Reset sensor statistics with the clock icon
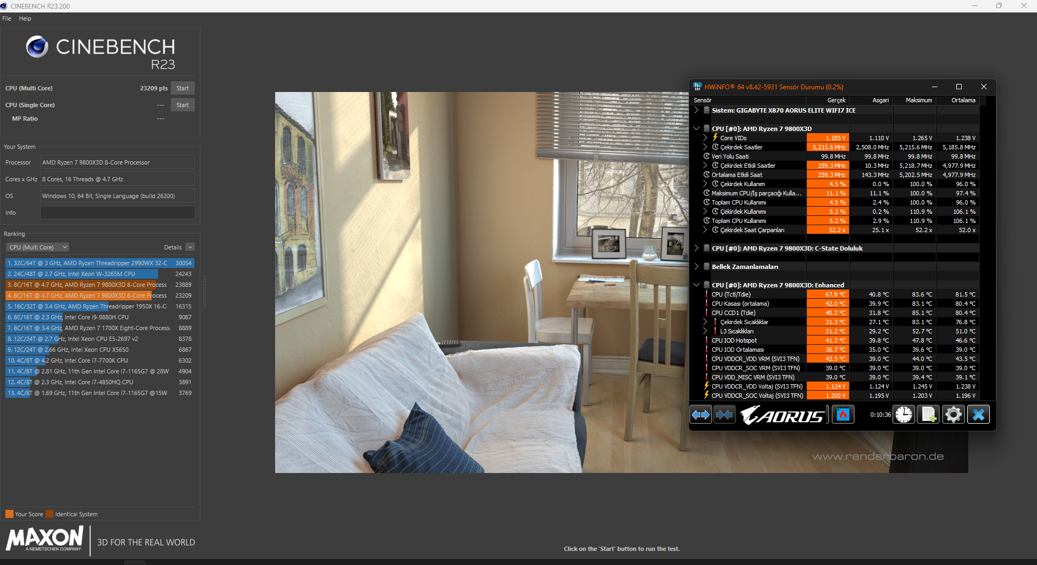 (x=904, y=415)
